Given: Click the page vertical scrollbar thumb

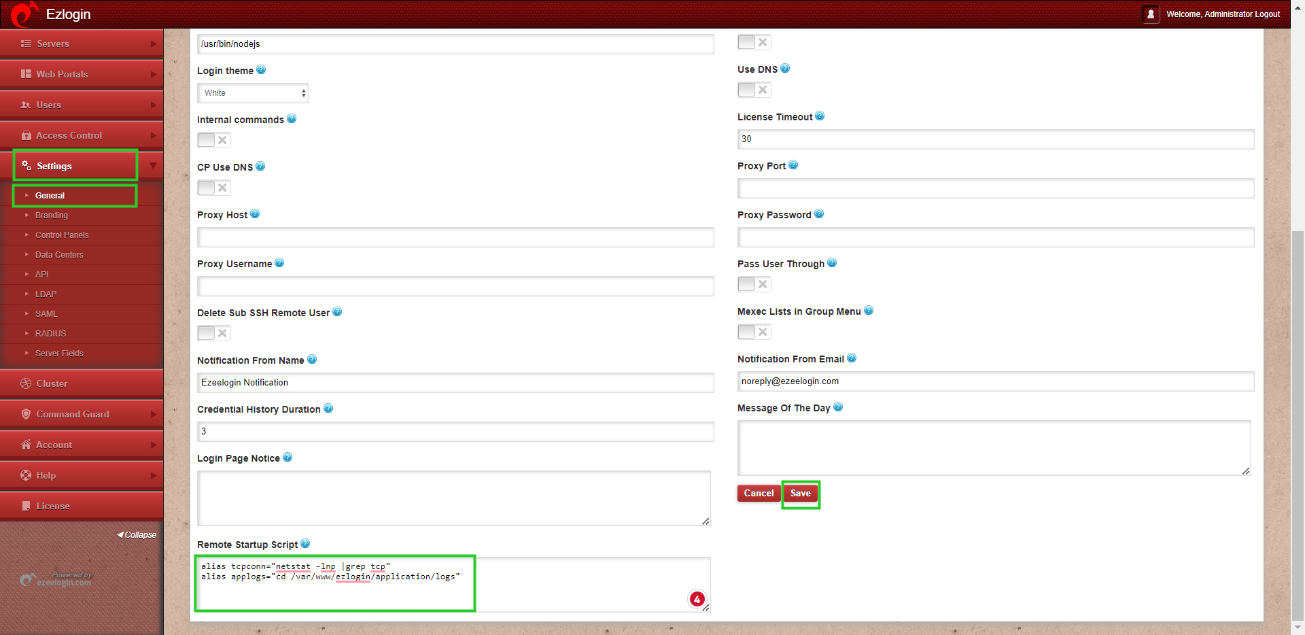Looking at the screenshot, I should pyautogui.click(x=1298, y=425).
